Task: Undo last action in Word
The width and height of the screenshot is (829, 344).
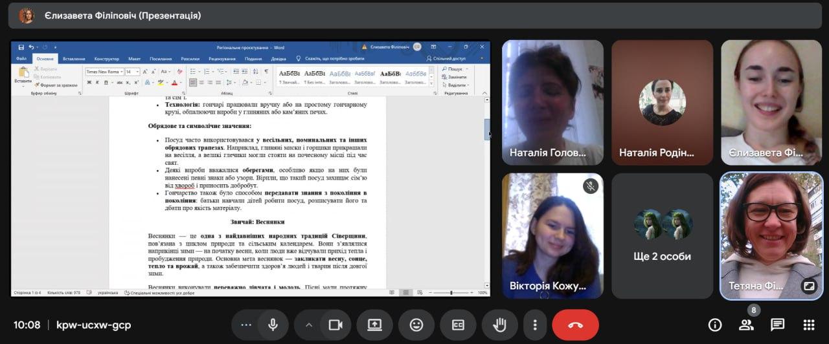Action: 31,47
